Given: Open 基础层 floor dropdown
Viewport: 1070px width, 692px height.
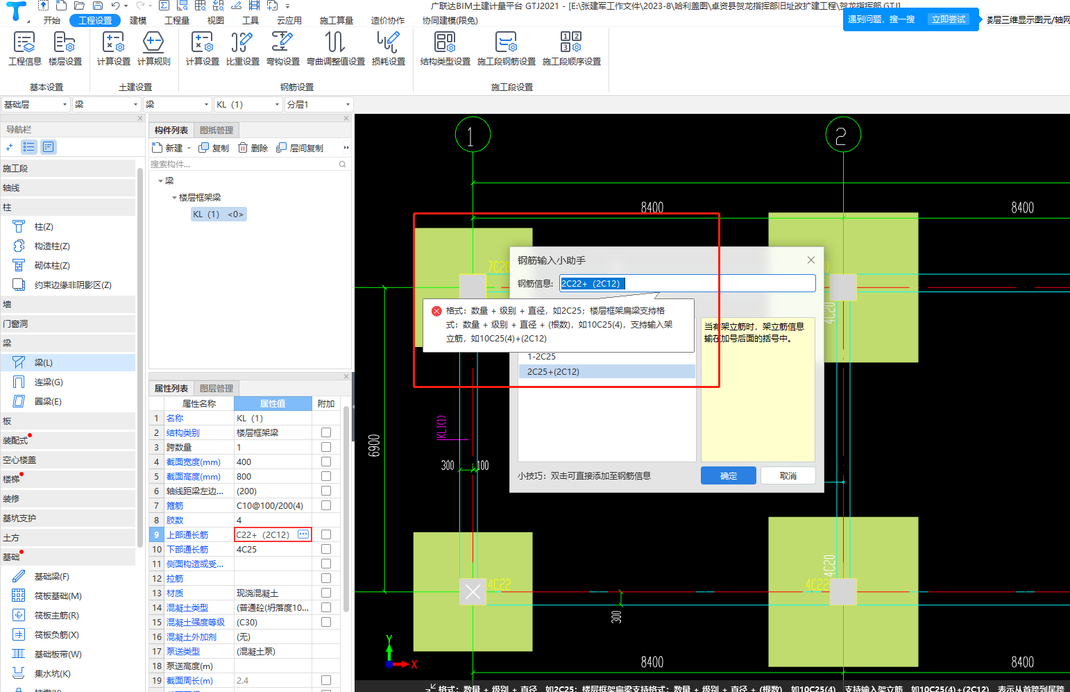Looking at the screenshot, I should (36, 104).
